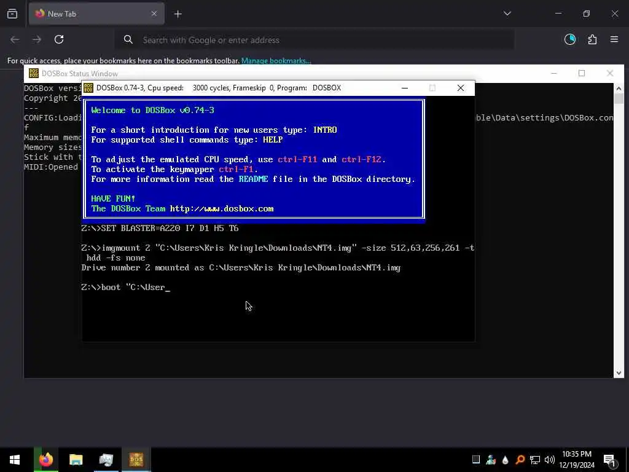Open the Firefox account circular icon
This screenshot has width=629, height=472.
[569, 39]
